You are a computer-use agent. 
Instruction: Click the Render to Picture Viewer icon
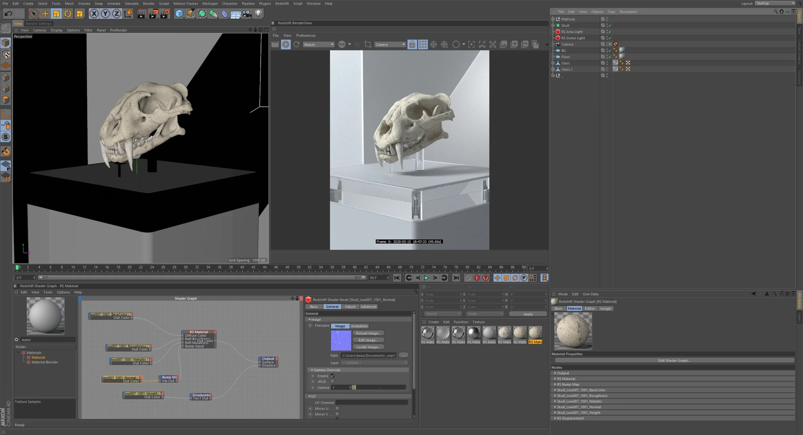point(154,14)
